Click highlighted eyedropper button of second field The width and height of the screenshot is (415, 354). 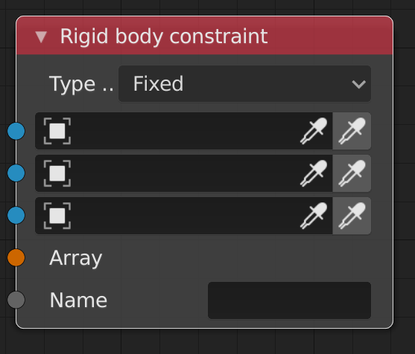(x=352, y=173)
